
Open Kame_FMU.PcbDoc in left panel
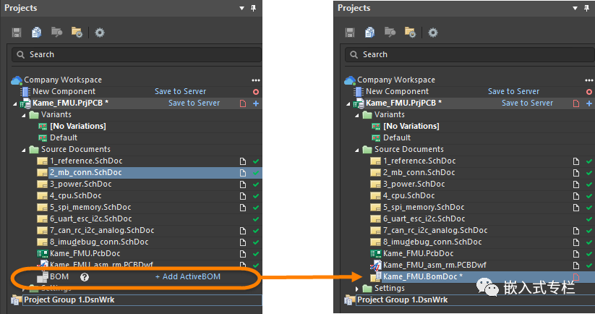point(85,254)
